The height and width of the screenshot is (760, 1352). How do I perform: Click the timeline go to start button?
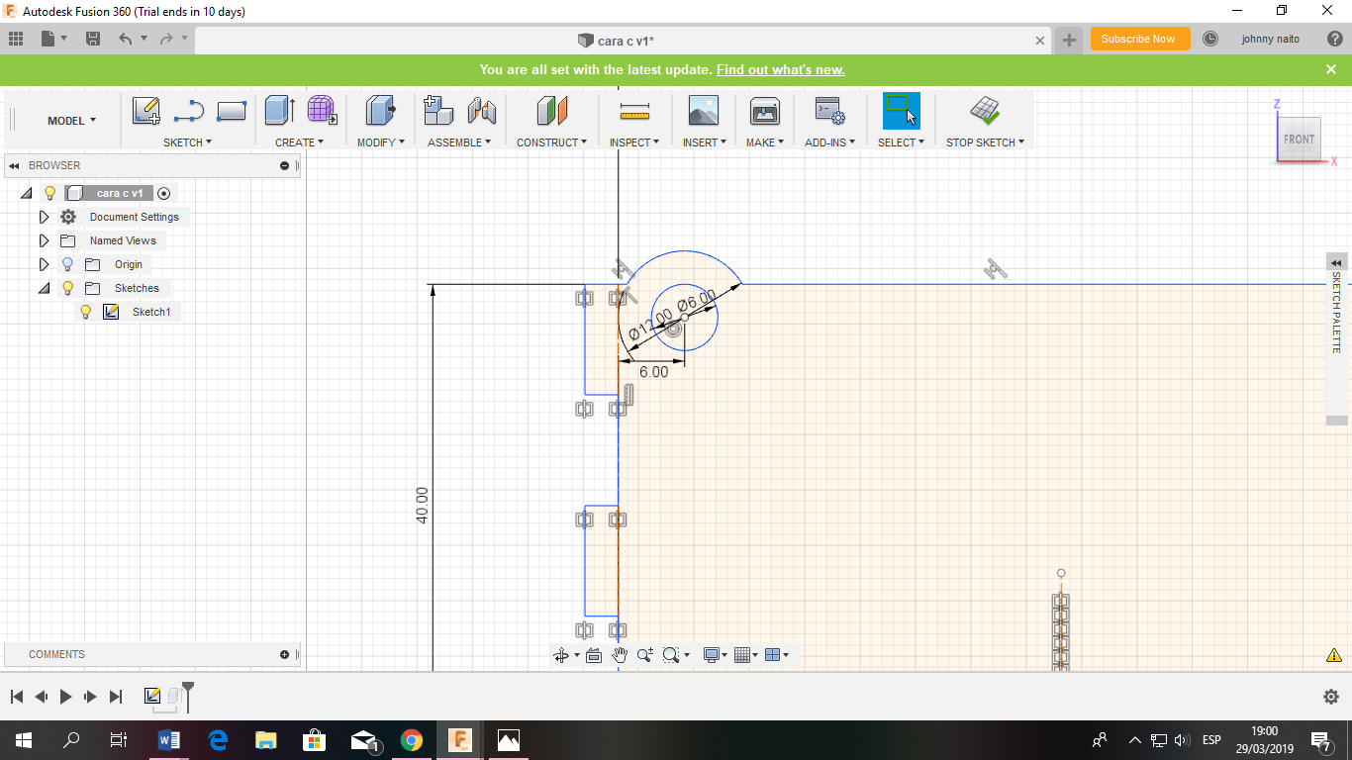pos(17,697)
